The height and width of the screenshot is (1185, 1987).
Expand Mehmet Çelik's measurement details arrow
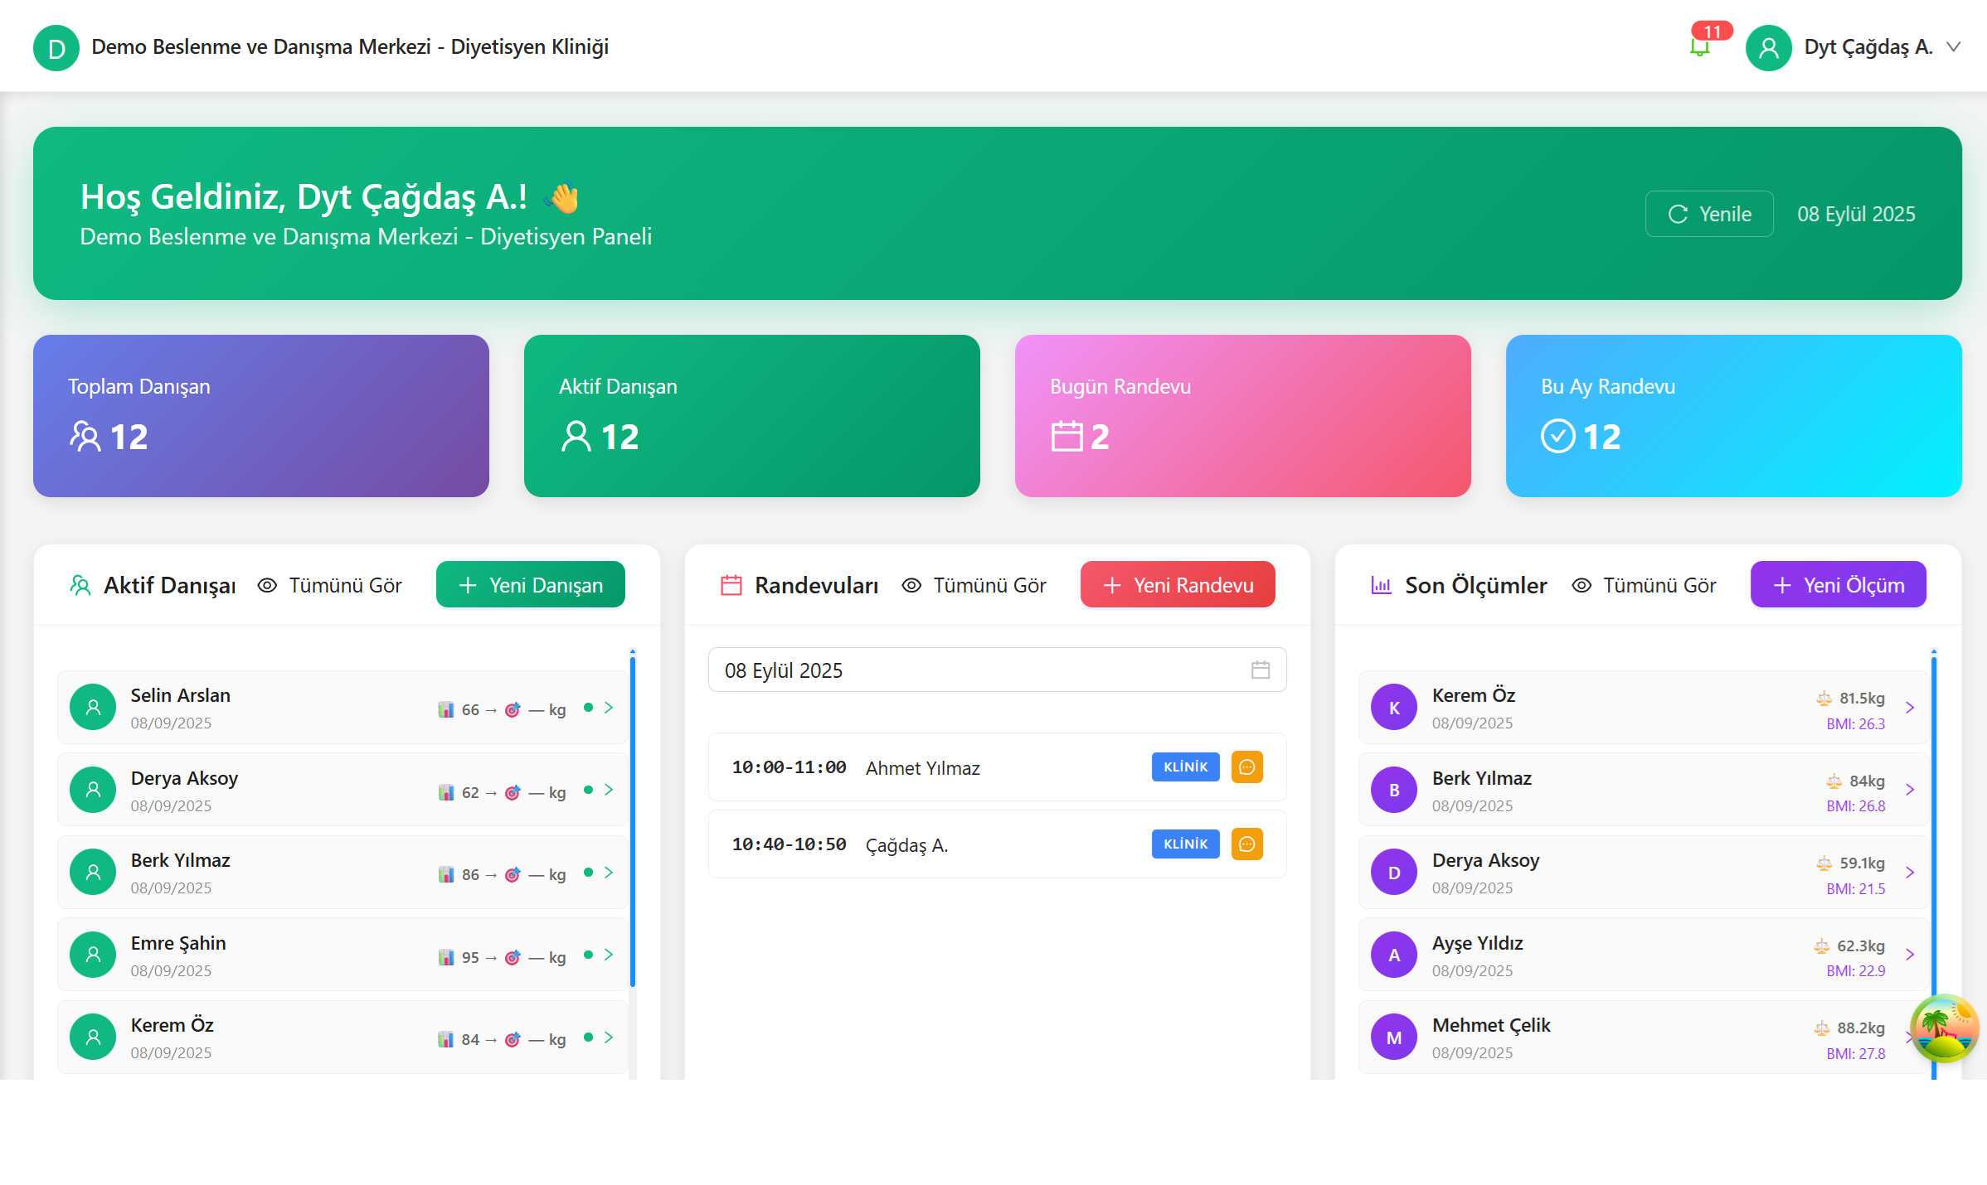pyautogui.click(x=1912, y=1037)
